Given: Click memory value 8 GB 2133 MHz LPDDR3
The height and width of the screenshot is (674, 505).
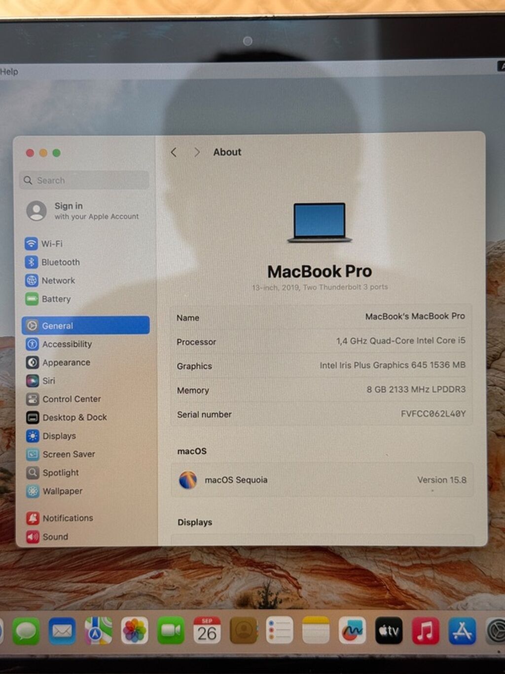Looking at the screenshot, I should 416,389.
